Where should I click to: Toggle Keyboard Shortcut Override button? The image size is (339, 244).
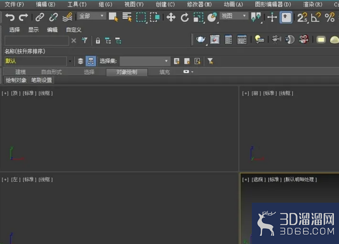point(286,17)
